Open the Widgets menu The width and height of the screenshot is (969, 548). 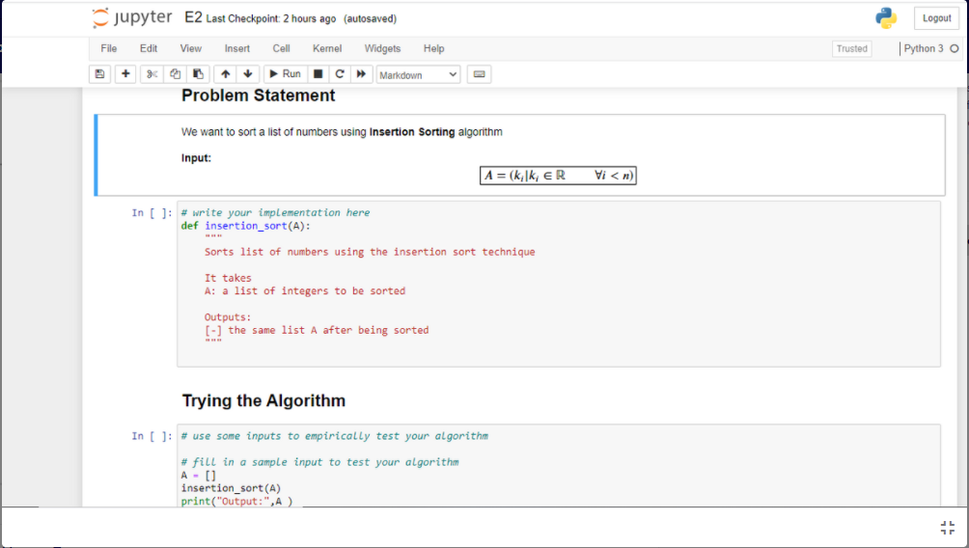(382, 48)
